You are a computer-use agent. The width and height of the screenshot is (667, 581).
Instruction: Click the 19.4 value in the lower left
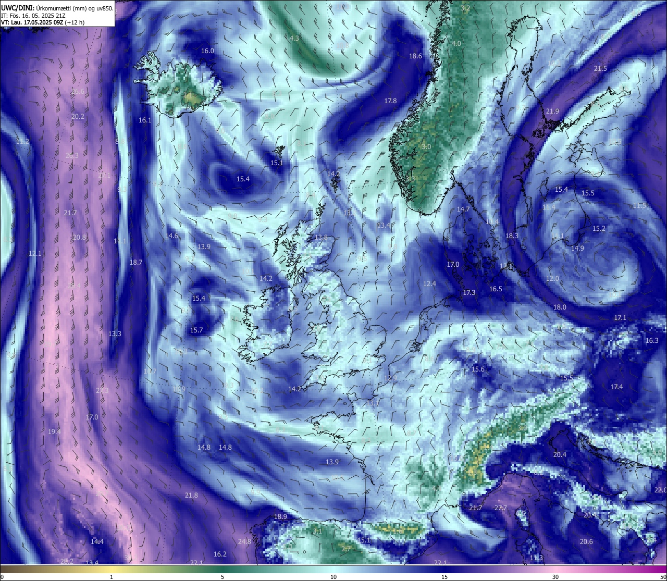tap(54, 431)
